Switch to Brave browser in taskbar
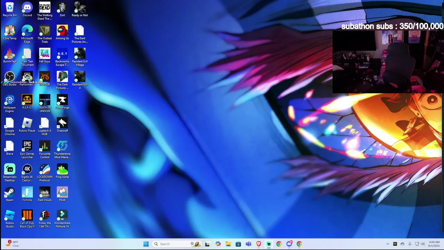The height and width of the screenshot is (250, 444). 258,244
